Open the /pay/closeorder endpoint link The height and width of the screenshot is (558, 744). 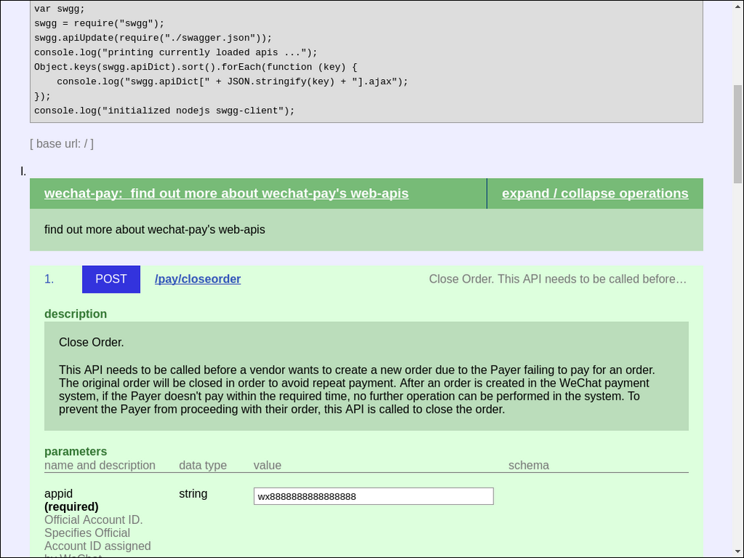[x=198, y=279]
